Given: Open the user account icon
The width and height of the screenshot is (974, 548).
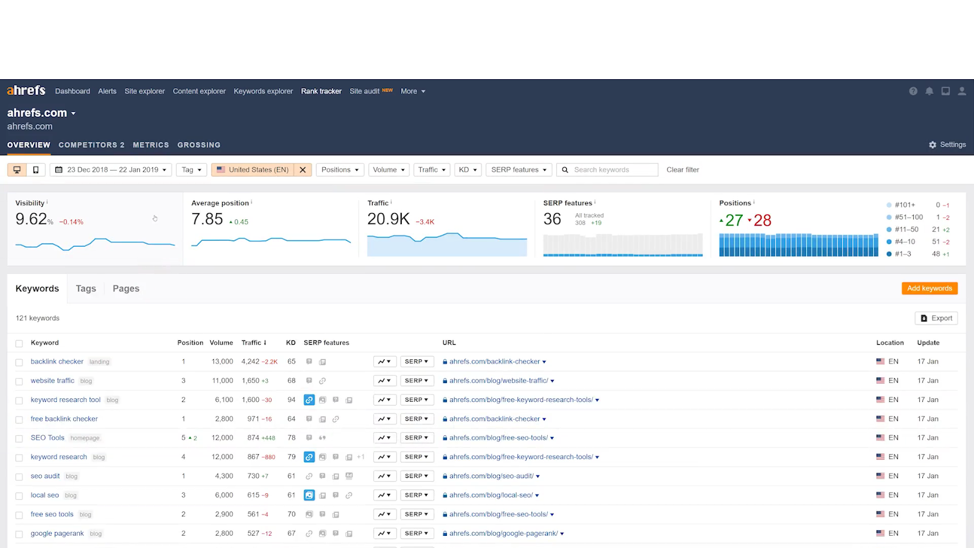Looking at the screenshot, I should [x=962, y=91].
